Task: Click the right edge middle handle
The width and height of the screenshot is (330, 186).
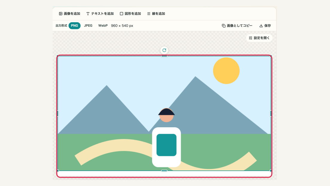Action: pyautogui.click(x=271, y=114)
